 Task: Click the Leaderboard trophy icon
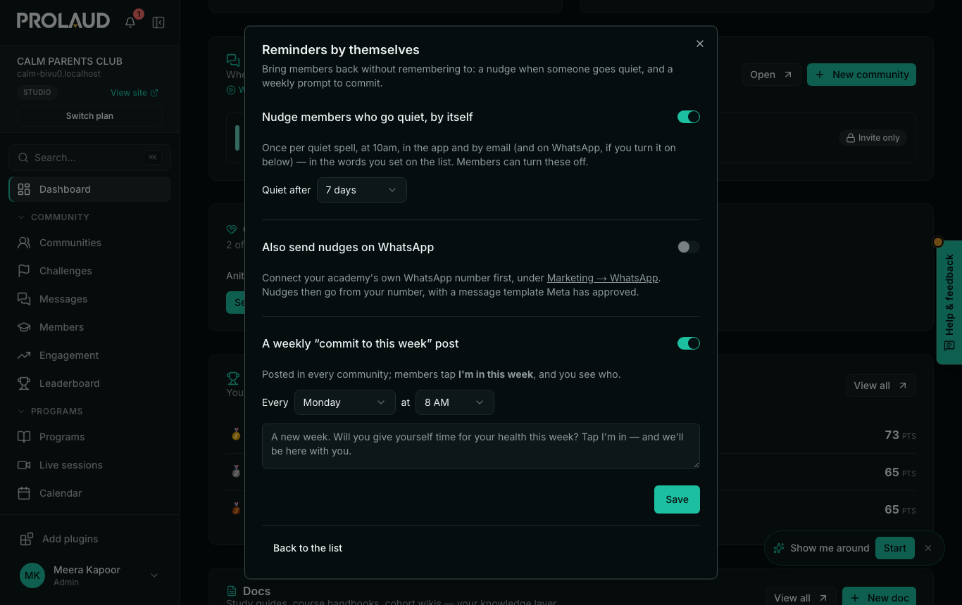coord(24,383)
